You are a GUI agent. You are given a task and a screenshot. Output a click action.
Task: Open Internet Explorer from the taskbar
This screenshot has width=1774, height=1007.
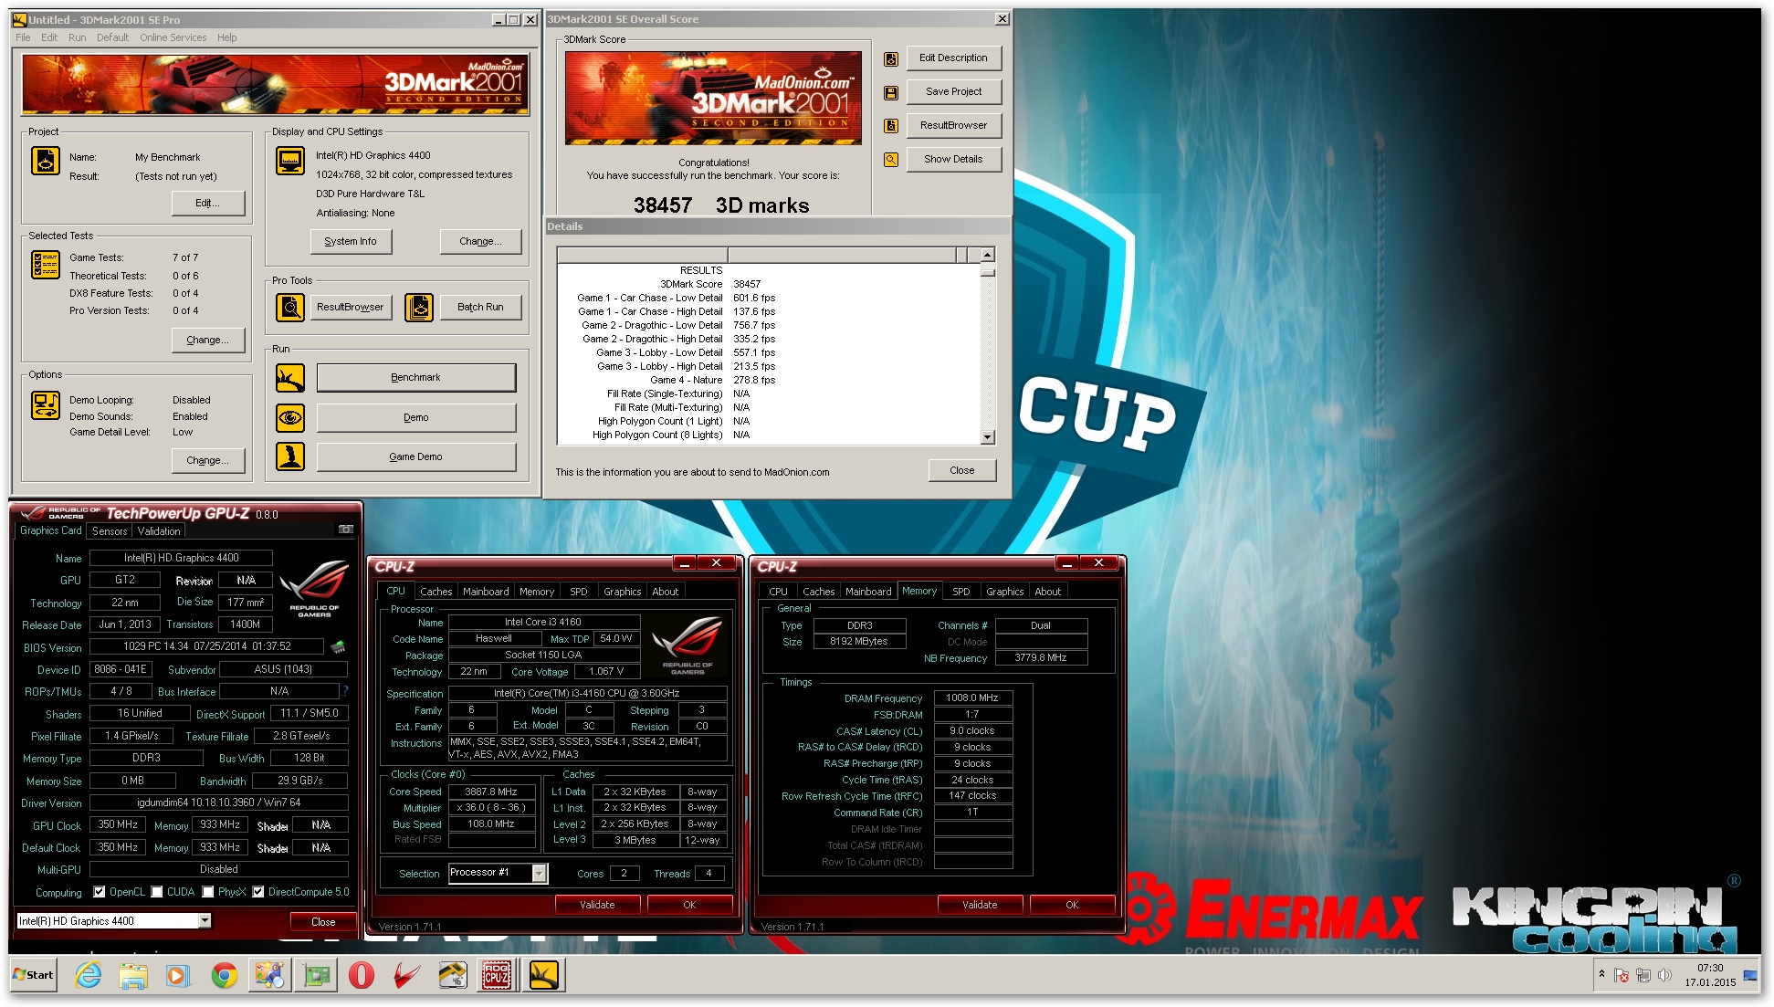click(x=89, y=976)
